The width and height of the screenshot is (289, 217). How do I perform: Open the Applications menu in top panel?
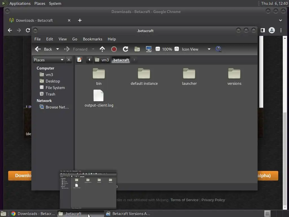[20, 3]
